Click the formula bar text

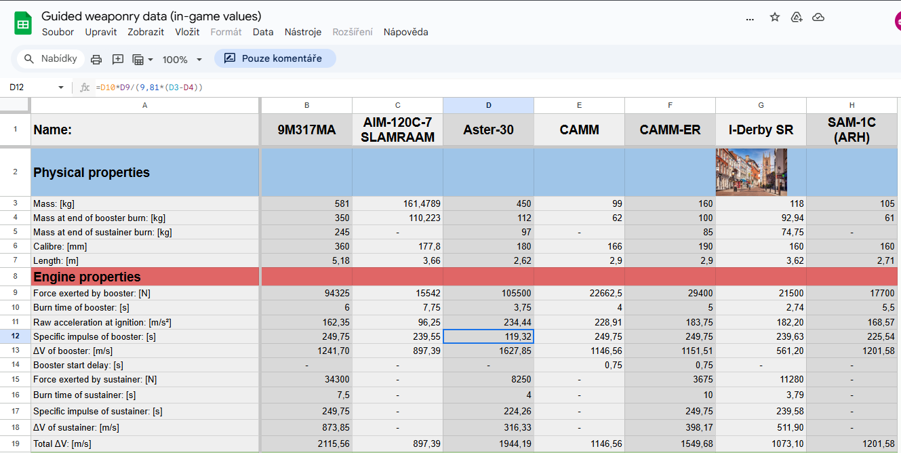(x=149, y=87)
